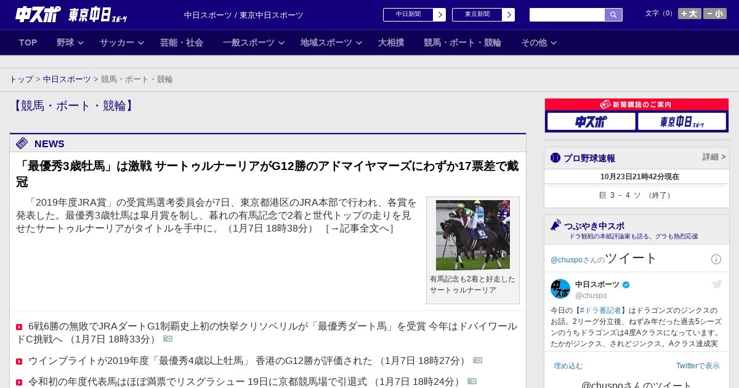
Task: Click the 新聞購読のご案内 header
Action: click(637, 105)
